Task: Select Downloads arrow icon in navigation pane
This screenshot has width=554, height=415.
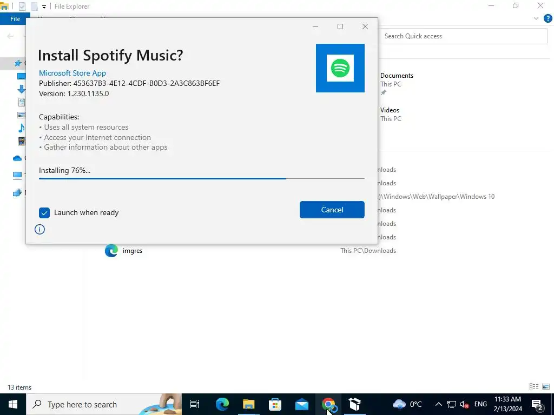Action: [21, 89]
